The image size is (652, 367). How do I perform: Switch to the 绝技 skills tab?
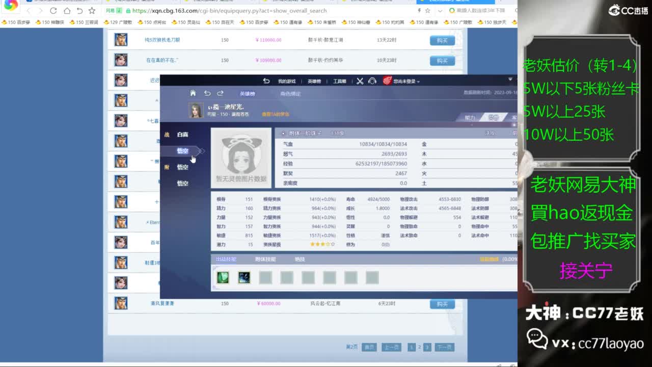(x=300, y=259)
